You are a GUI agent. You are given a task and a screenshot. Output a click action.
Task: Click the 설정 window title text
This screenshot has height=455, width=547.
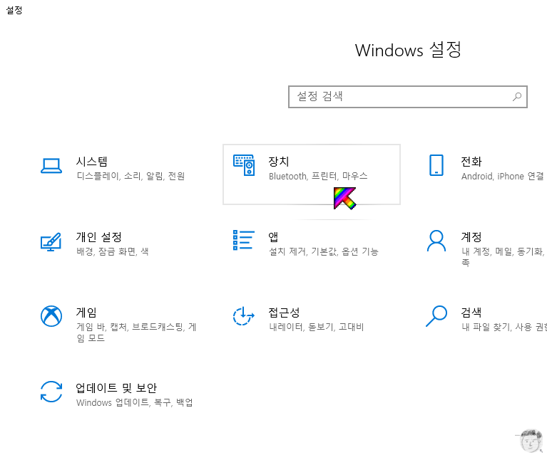14,10
